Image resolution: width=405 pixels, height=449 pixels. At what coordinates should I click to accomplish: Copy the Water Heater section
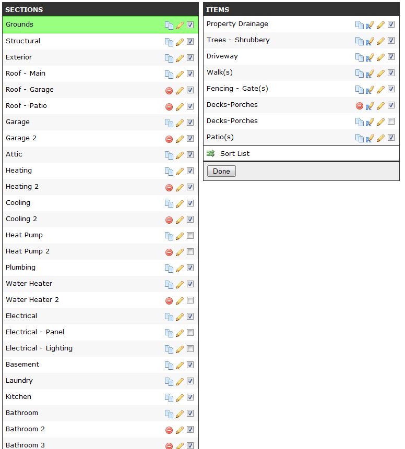pyautogui.click(x=169, y=285)
